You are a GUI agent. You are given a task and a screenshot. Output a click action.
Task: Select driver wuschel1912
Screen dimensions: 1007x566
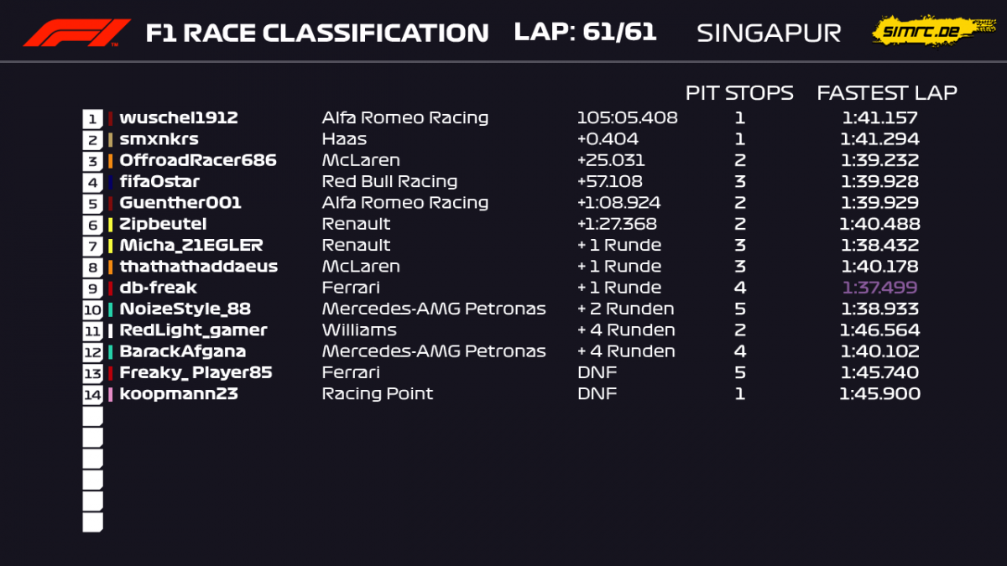179,118
